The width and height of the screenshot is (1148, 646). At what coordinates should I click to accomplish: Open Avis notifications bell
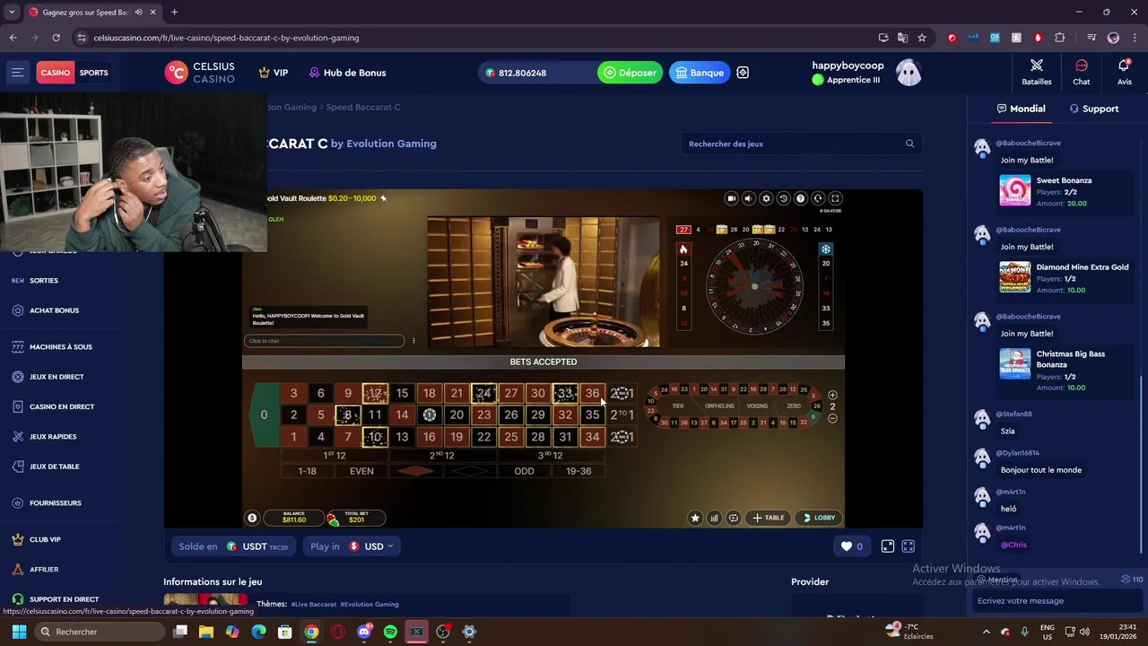tap(1124, 72)
